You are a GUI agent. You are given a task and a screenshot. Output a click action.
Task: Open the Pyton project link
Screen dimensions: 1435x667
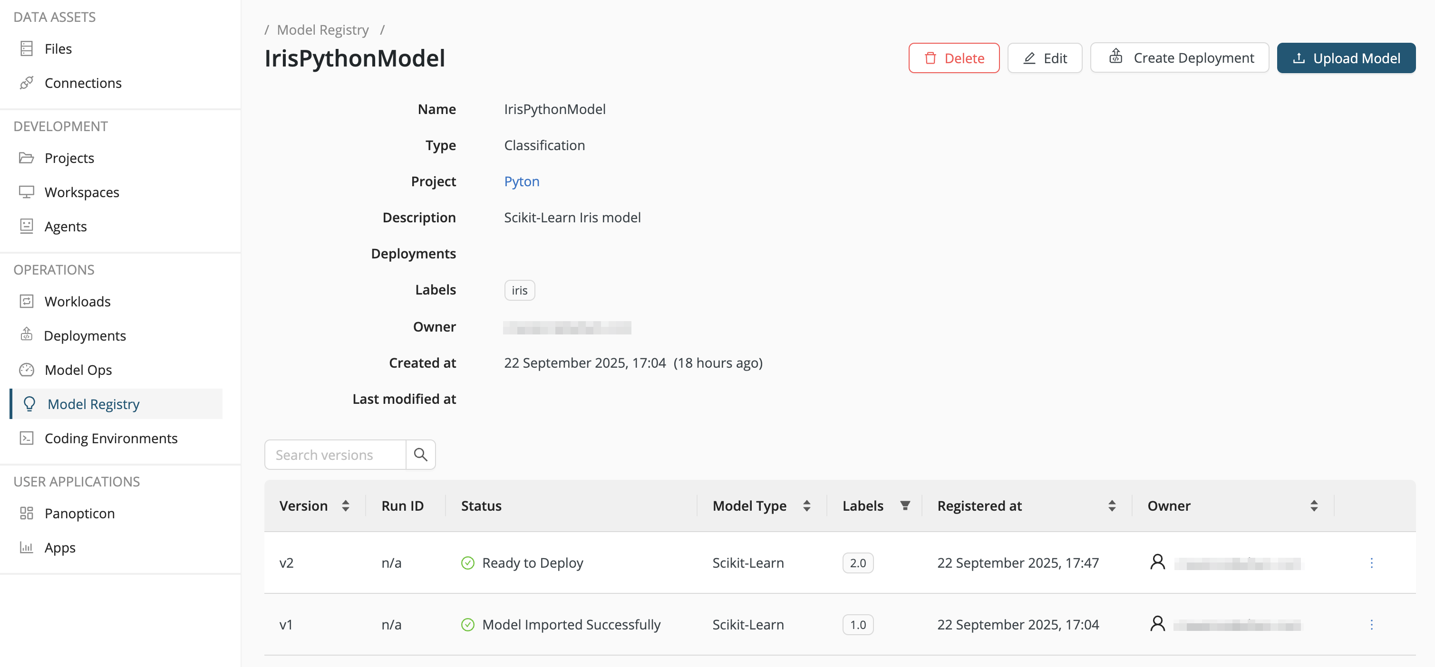[522, 181]
